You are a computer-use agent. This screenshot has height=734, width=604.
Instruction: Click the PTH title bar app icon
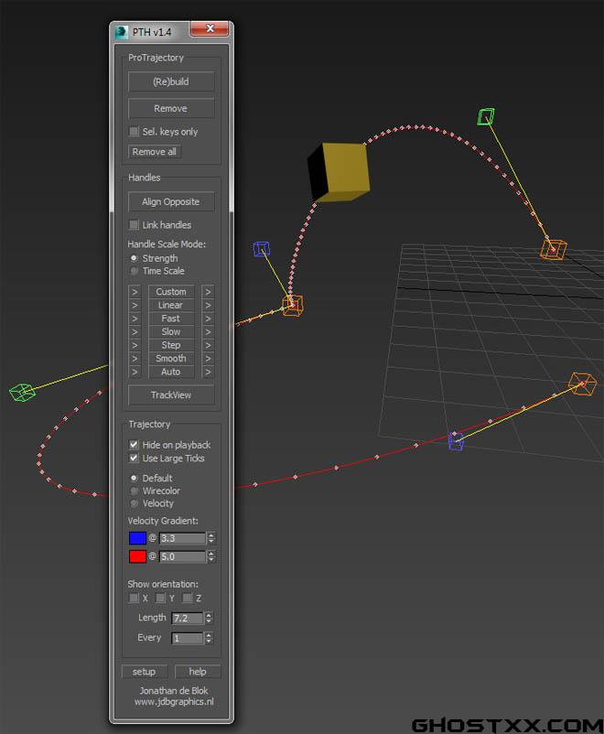coord(122,32)
